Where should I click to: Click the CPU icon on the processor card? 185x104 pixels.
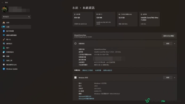pyautogui.click(x=142, y=14)
